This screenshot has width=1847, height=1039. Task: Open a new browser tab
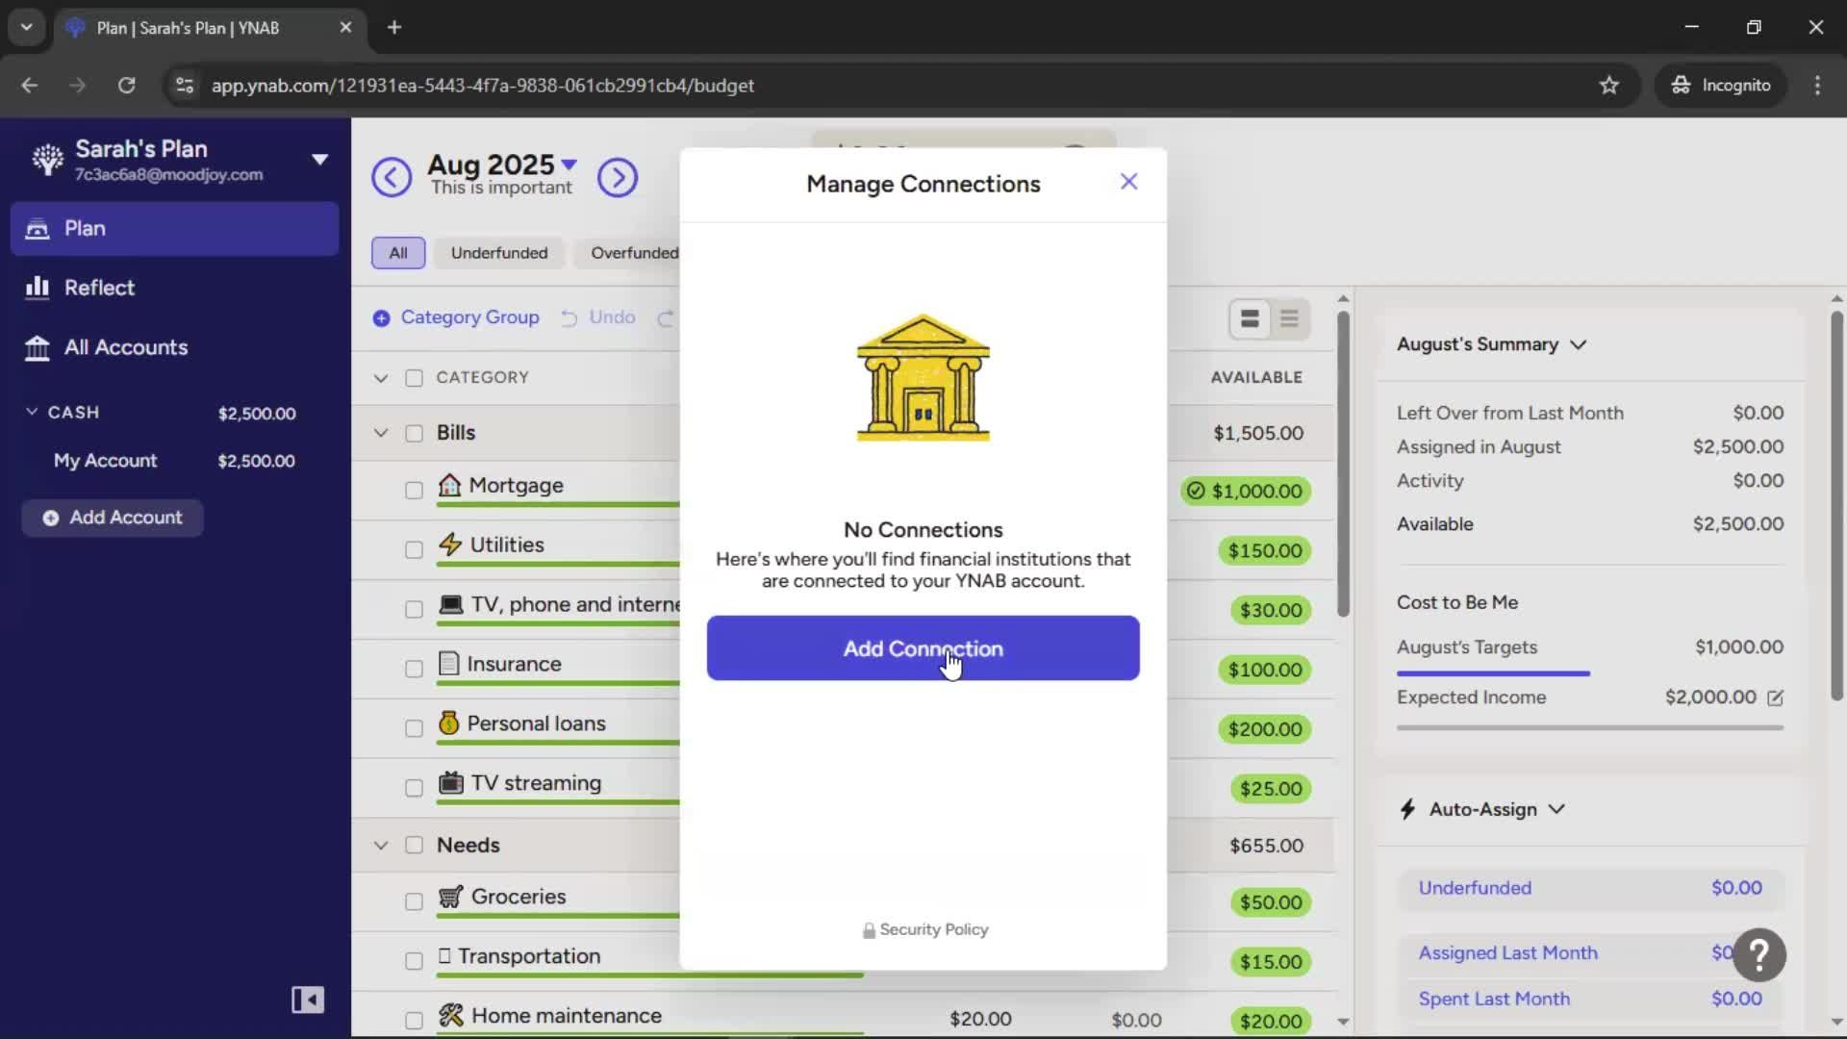[394, 28]
